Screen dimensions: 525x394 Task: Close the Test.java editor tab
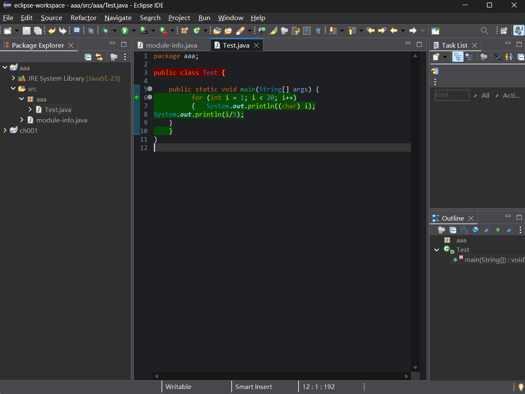(x=256, y=45)
